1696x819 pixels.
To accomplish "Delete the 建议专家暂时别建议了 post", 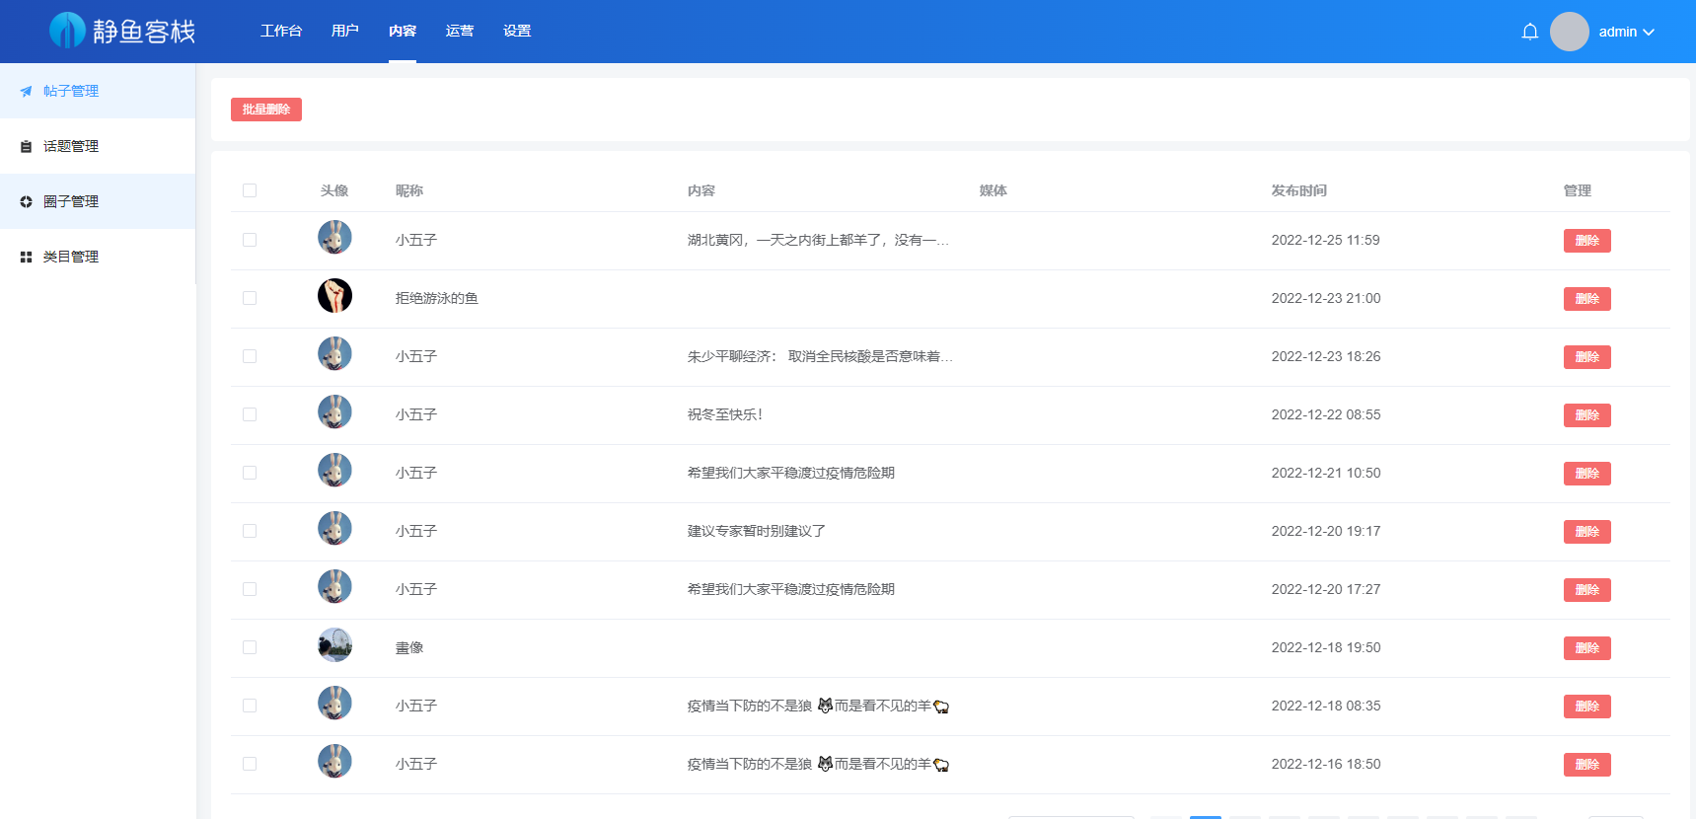I will [x=1586, y=532].
